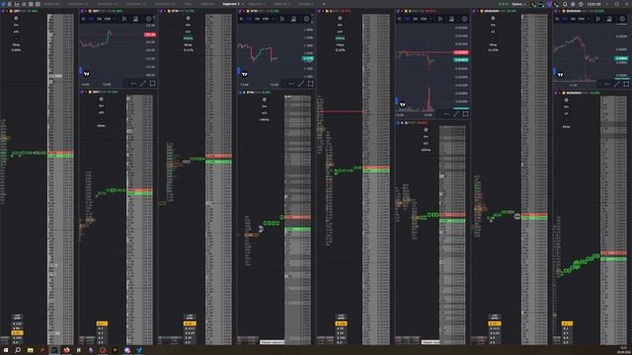The image size is (632, 355).
Task: Select highlighted timeframe button in second chart toolbar
Action: [x=249, y=19]
